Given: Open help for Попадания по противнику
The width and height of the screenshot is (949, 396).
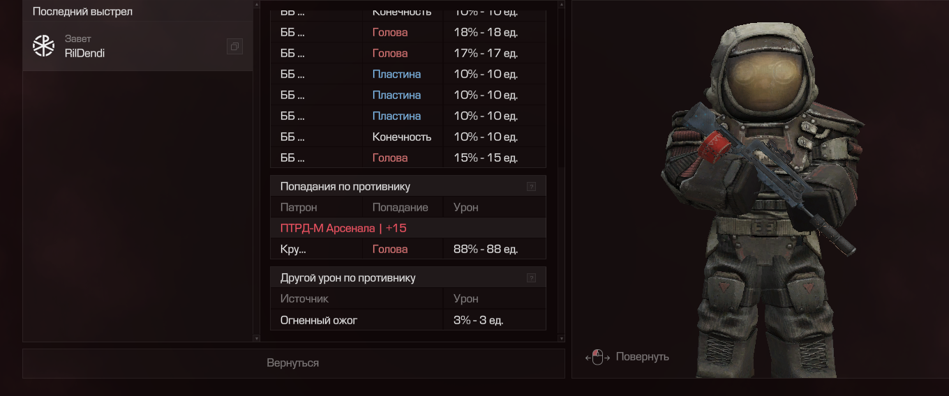Looking at the screenshot, I should [x=531, y=187].
